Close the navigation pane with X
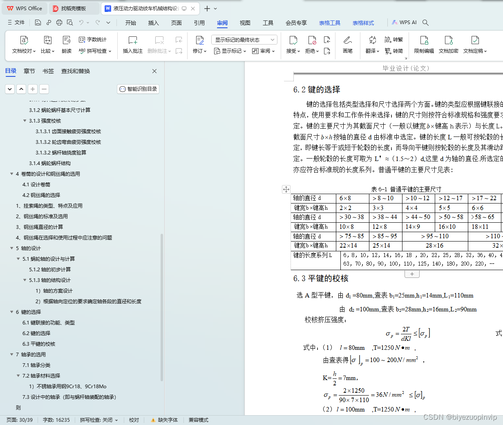 point(154,71)
